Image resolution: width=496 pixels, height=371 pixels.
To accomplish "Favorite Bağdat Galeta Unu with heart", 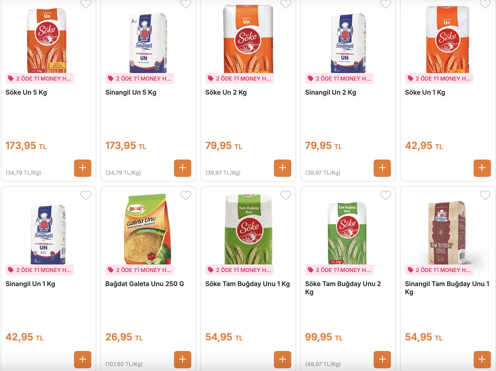I will tap(186, 195).
